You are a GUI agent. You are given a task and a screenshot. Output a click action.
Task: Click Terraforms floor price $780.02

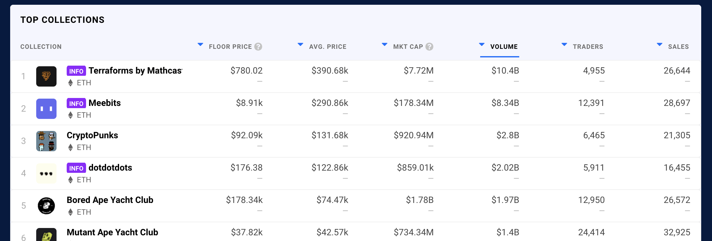pyautogui.click(x=246, y=71)
